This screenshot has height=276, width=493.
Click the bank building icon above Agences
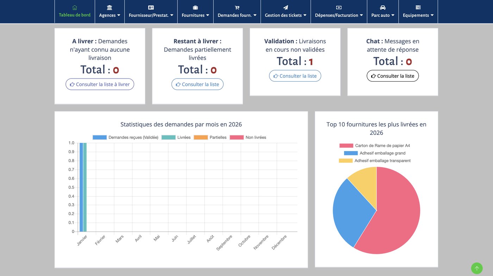[x=110, y=7]
